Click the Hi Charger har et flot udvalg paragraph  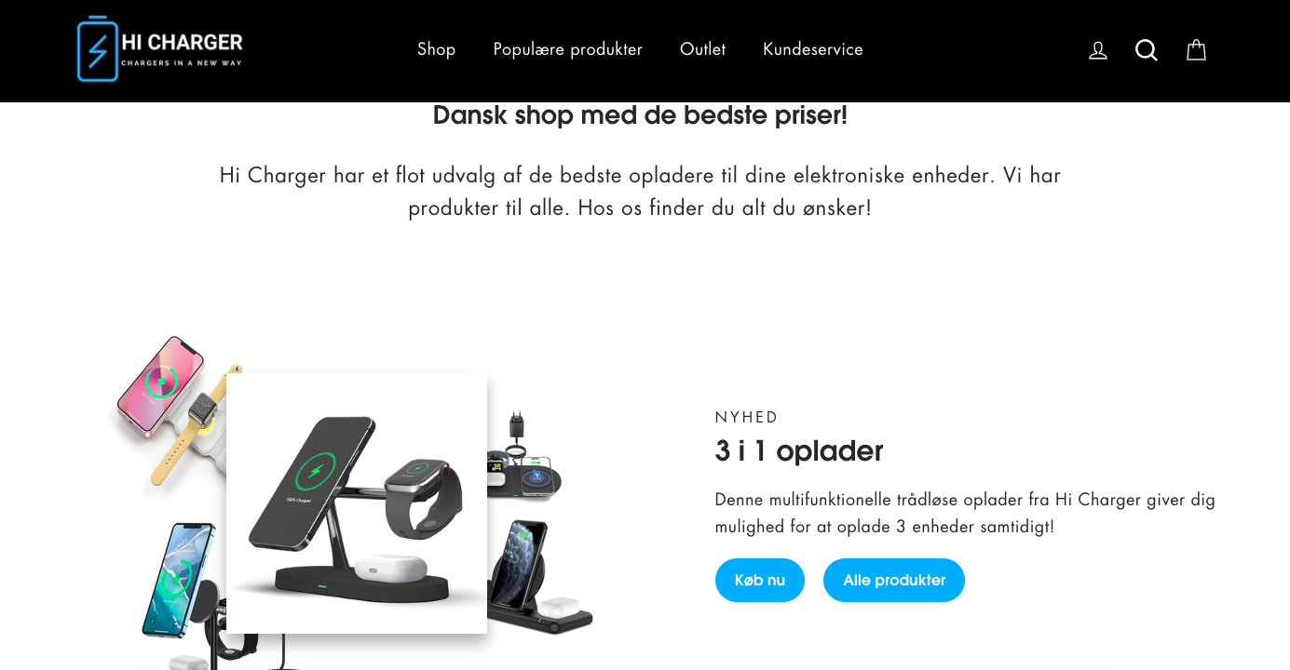640,191
